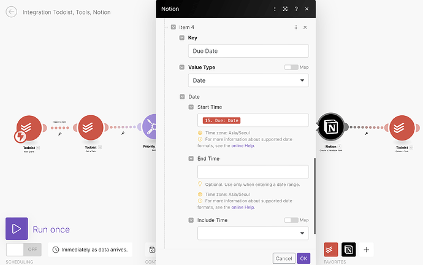Click the save scenario disk icon
The height and width of the screenshot is (265, 423).
[x=152, y=250]
